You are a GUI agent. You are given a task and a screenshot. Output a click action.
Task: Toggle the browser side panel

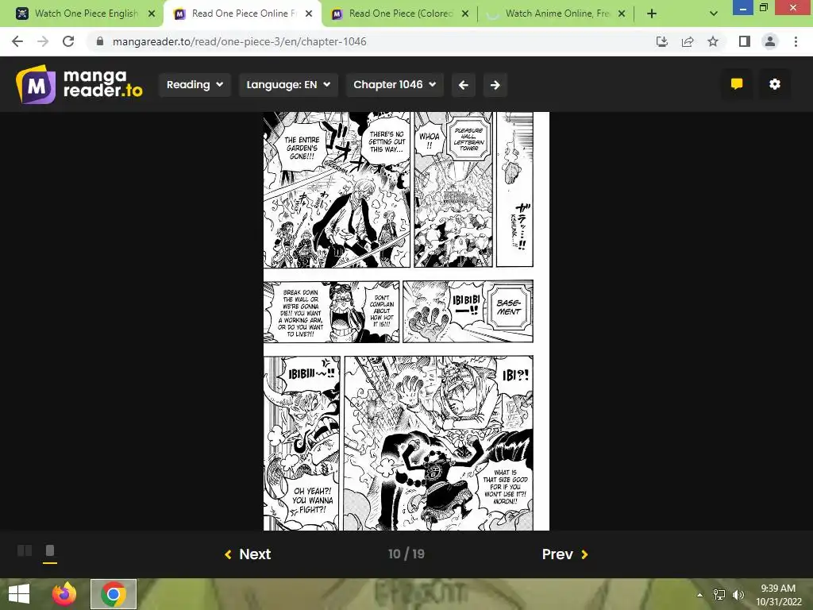click(x=745, y=41)
